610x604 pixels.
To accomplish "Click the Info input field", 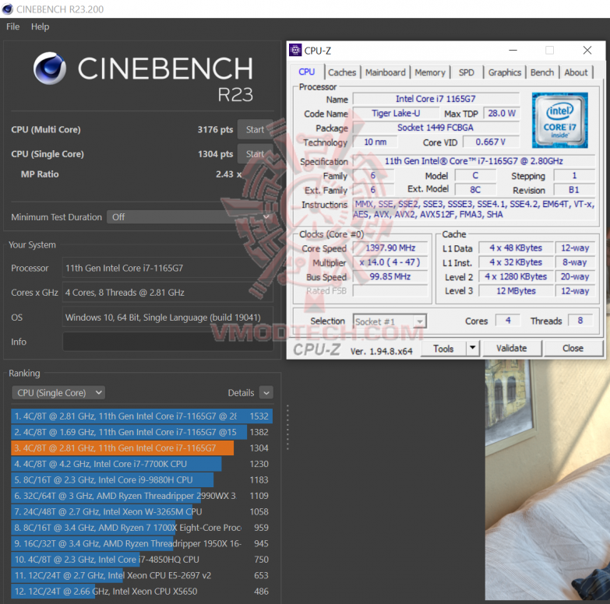I will [167, 342].
